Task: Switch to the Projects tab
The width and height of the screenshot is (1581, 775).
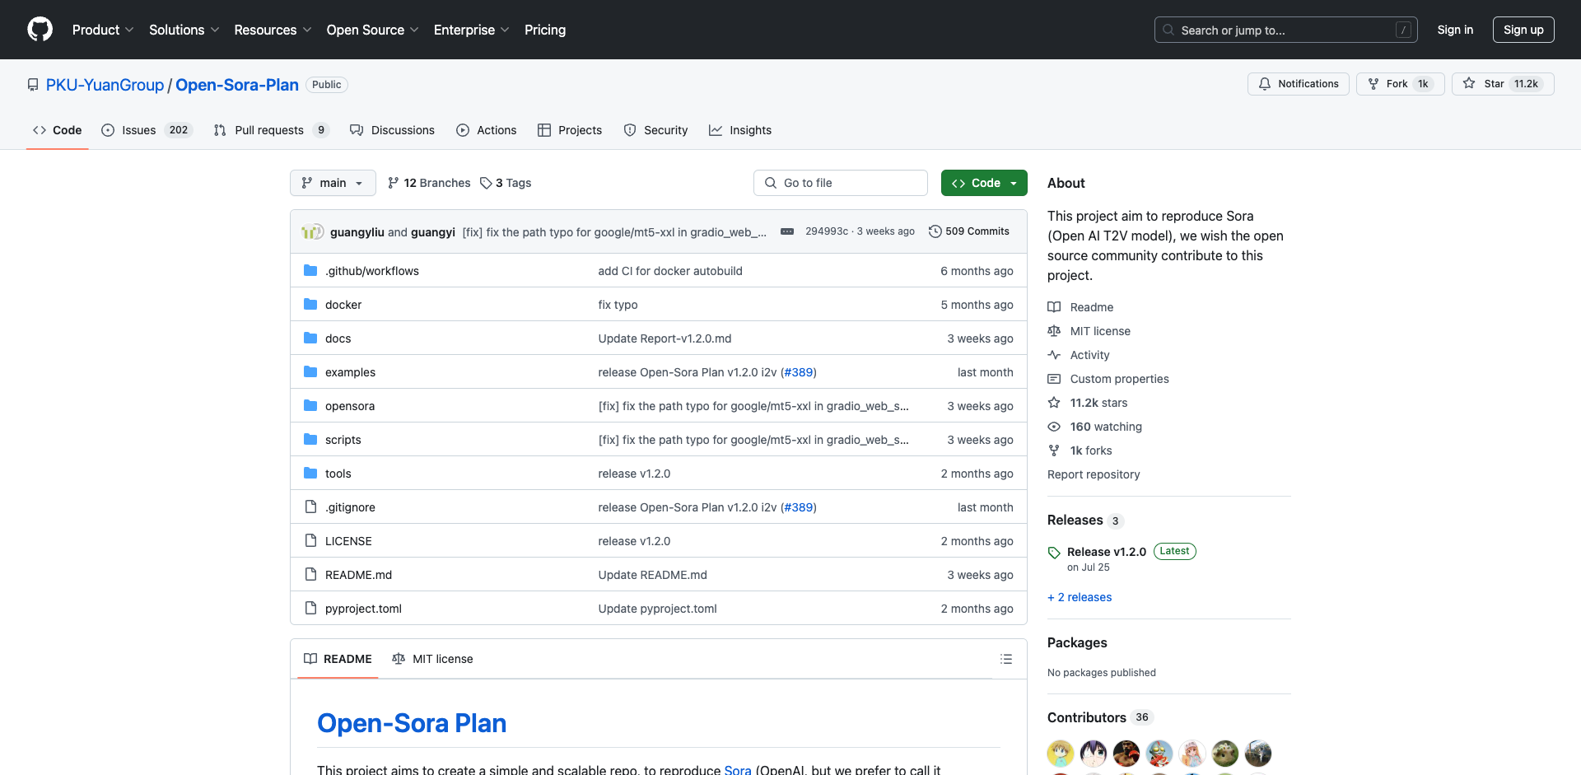Action: [x=570, y=130]
